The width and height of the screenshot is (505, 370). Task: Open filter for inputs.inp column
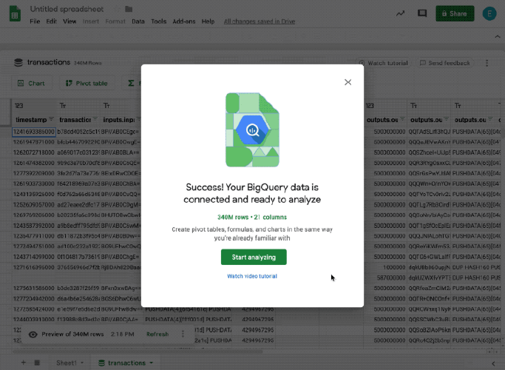(x=138, y=119)
